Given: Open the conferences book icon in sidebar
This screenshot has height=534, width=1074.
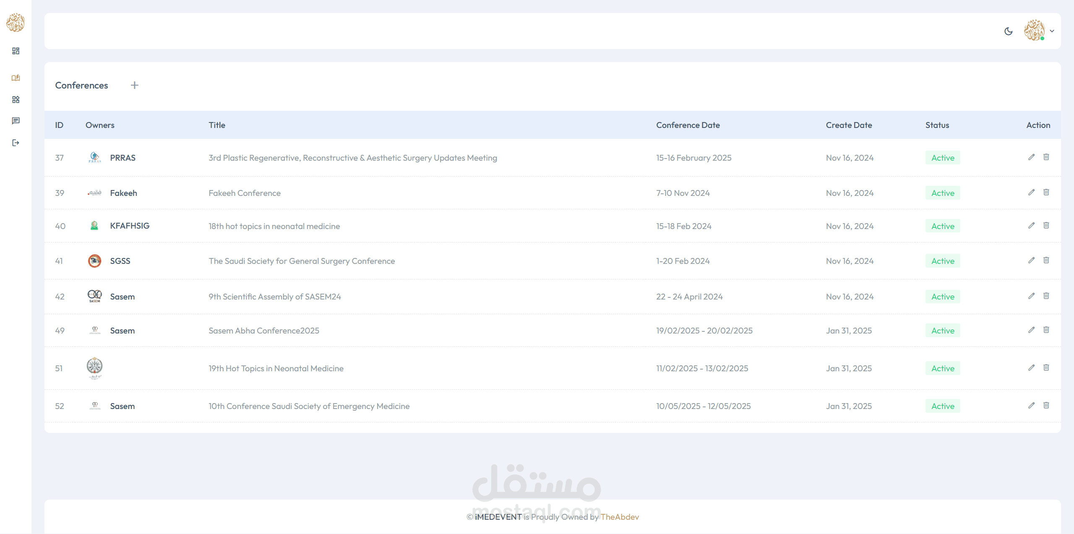Looking at the screenshot, I should [x=16, y=78].
